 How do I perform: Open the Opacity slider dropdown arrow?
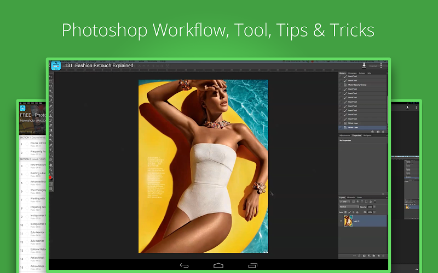click(374, 207)
